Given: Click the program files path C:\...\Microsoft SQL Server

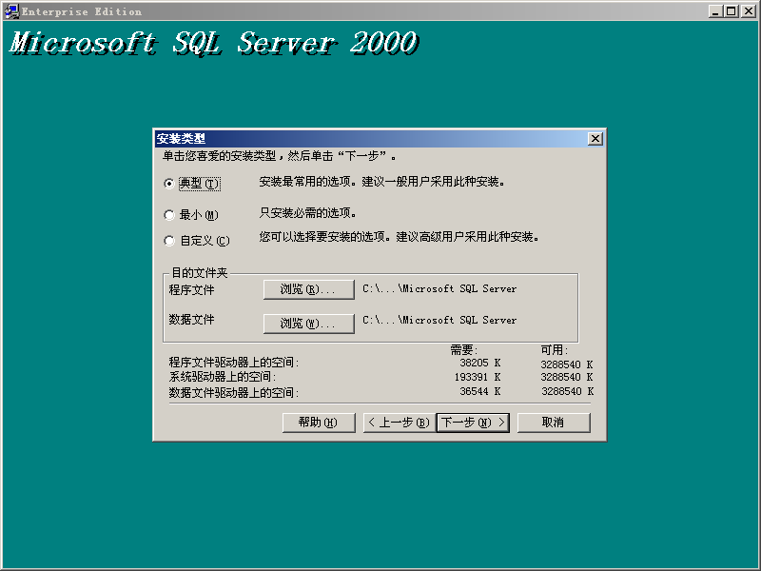Looking at the screenshot, I should 439,289.
